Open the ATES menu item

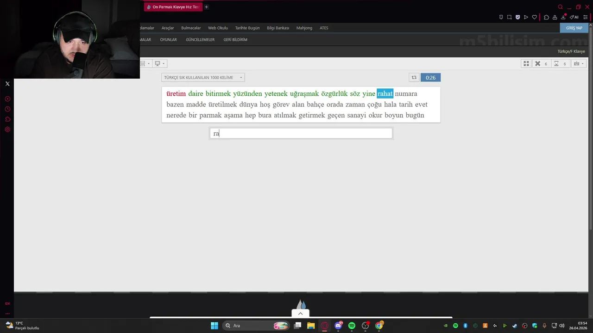[324, 28]
